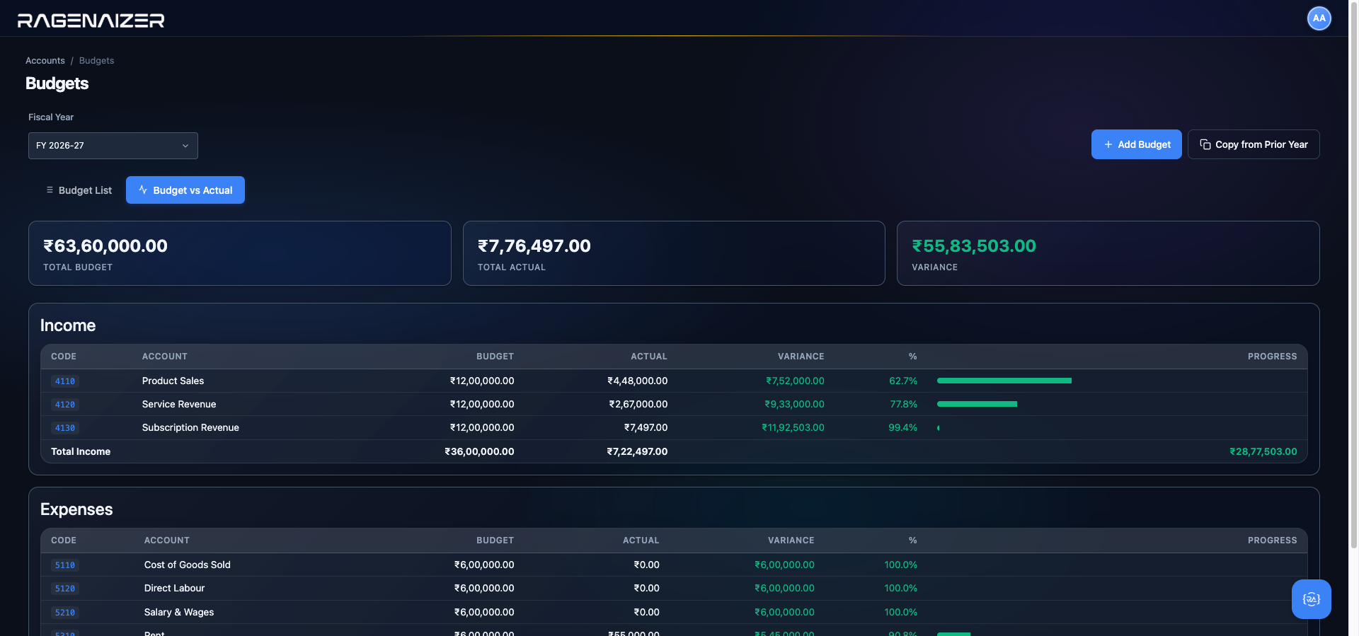Click account code 5110 badge
Image resolution: width=1359 pixels, height=636 pixels.
pos(65,565)
